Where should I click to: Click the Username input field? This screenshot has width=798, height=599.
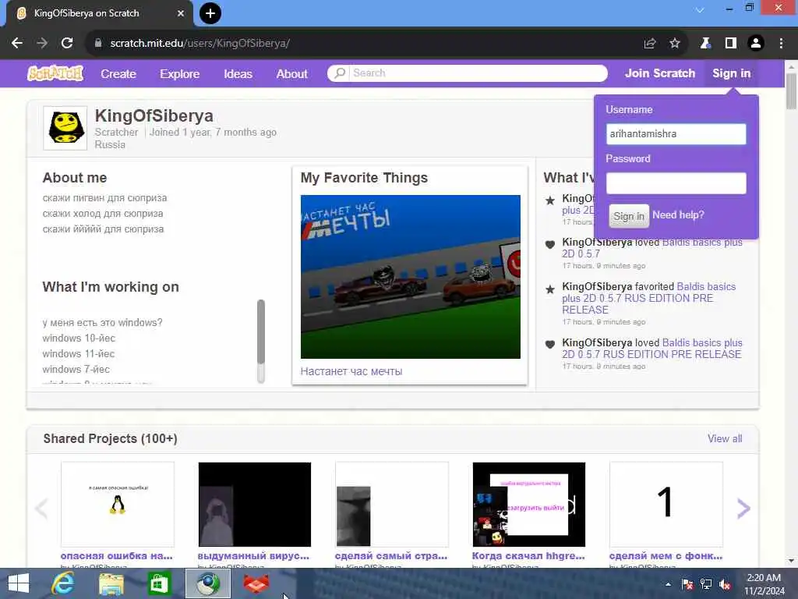[676, 134]
